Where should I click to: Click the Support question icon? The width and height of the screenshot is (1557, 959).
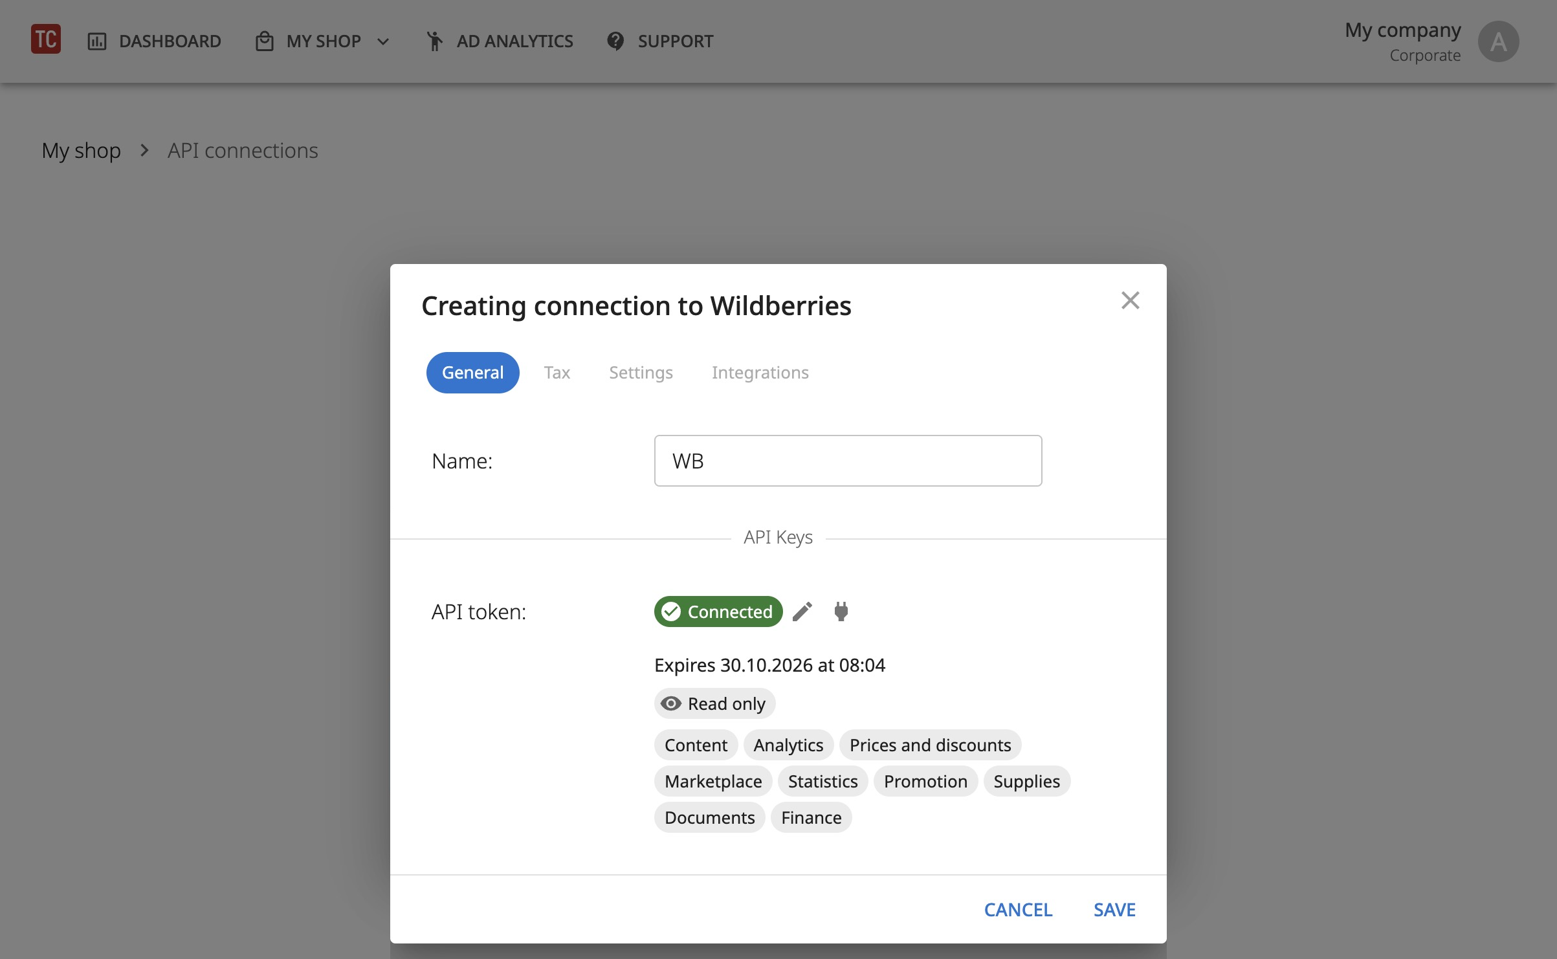615,41
